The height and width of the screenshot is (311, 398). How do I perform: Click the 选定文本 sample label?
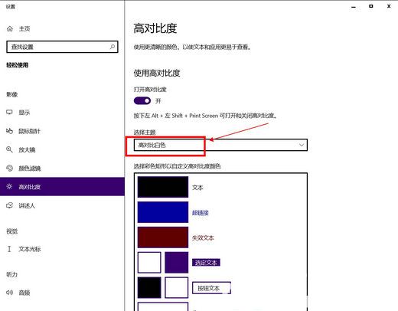(206, 263)
